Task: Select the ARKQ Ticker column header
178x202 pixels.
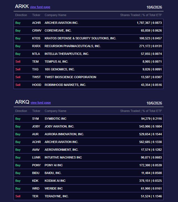Action: pos(36,111)
